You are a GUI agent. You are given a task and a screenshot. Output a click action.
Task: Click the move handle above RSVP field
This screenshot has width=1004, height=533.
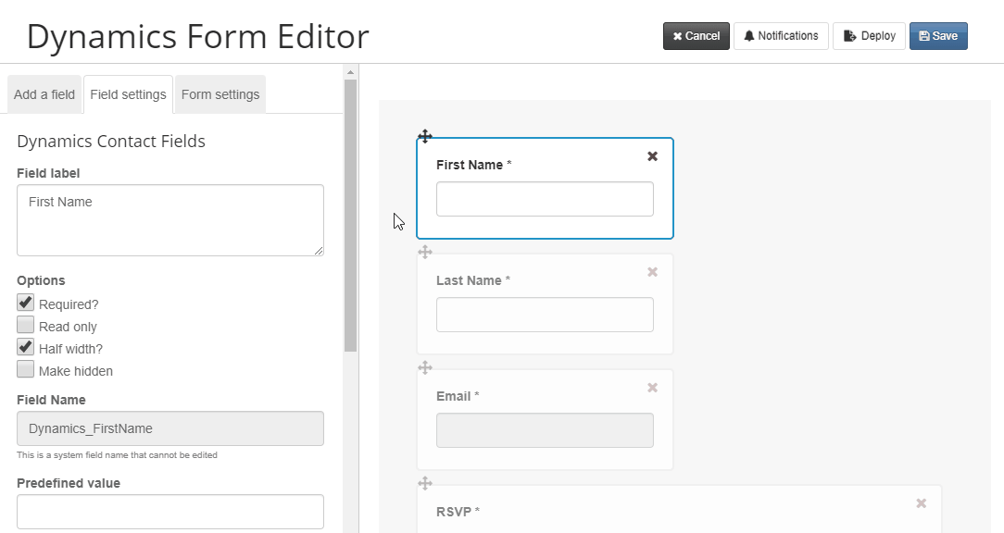pos(425,484)
